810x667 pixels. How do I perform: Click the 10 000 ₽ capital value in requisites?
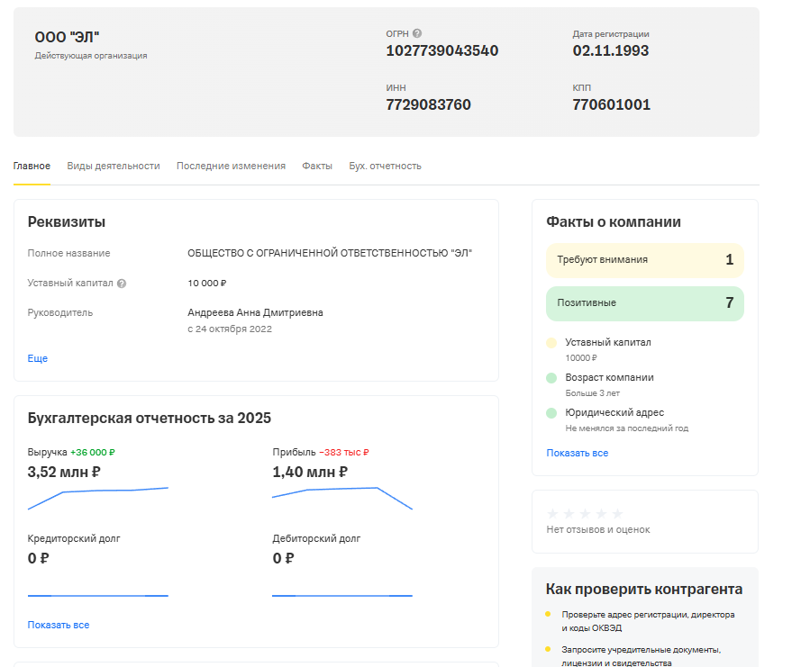206,284
